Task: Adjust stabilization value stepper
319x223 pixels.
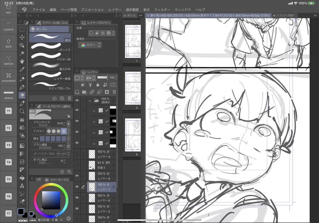Action: [x=64, y=161]
